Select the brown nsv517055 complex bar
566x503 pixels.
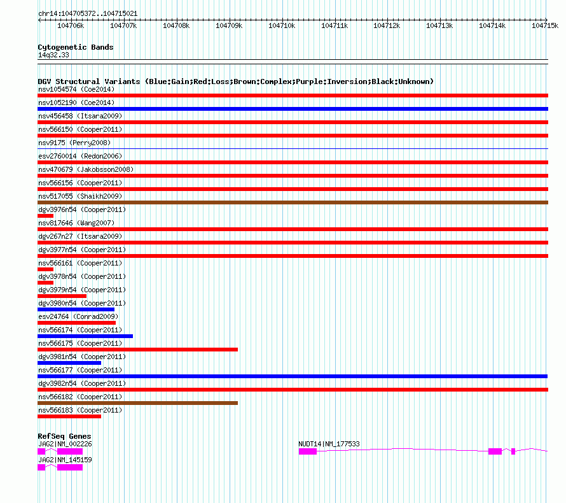click(293, 202)
